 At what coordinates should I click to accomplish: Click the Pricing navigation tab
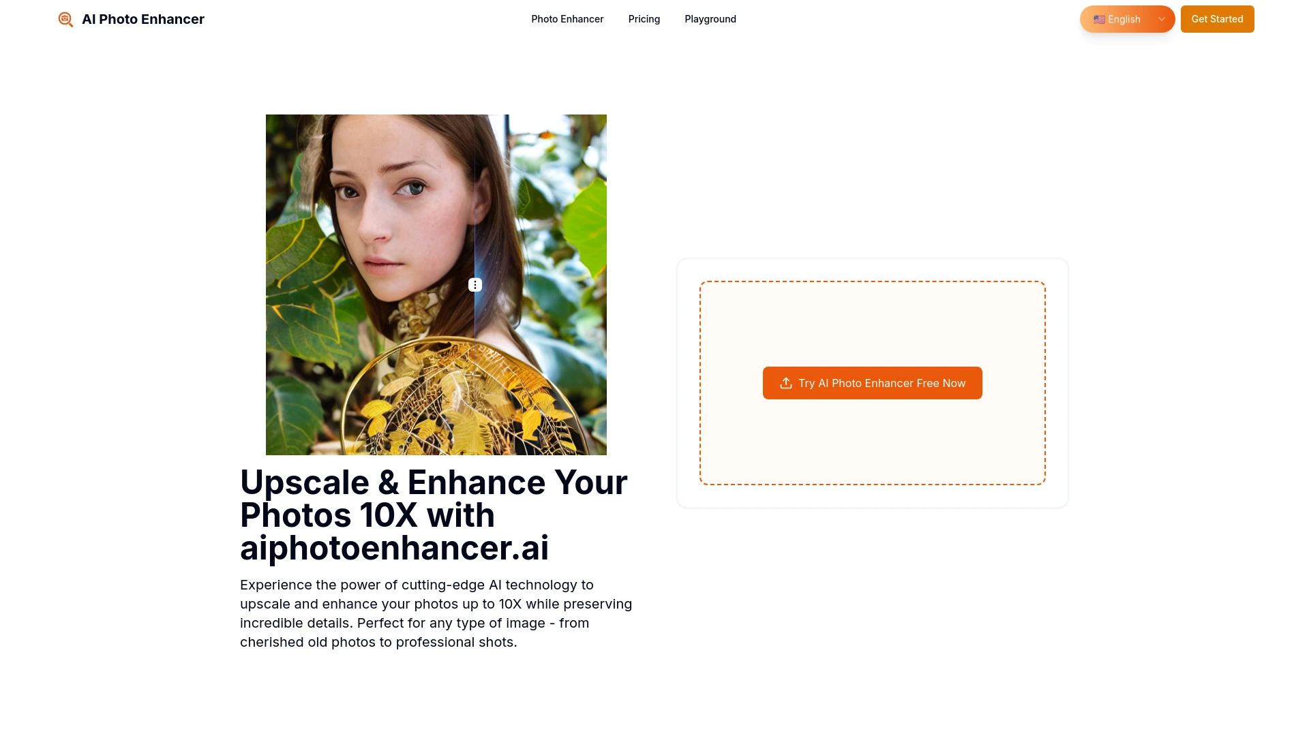click(644, 19)
